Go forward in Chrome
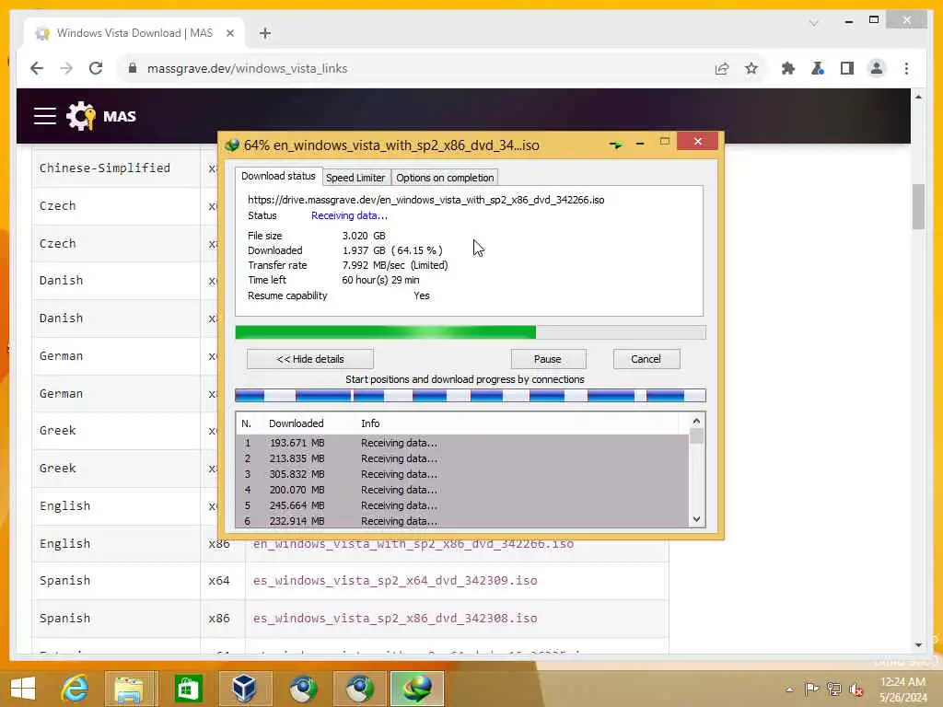Screen dimensions: 943x707 coord(66,68)
